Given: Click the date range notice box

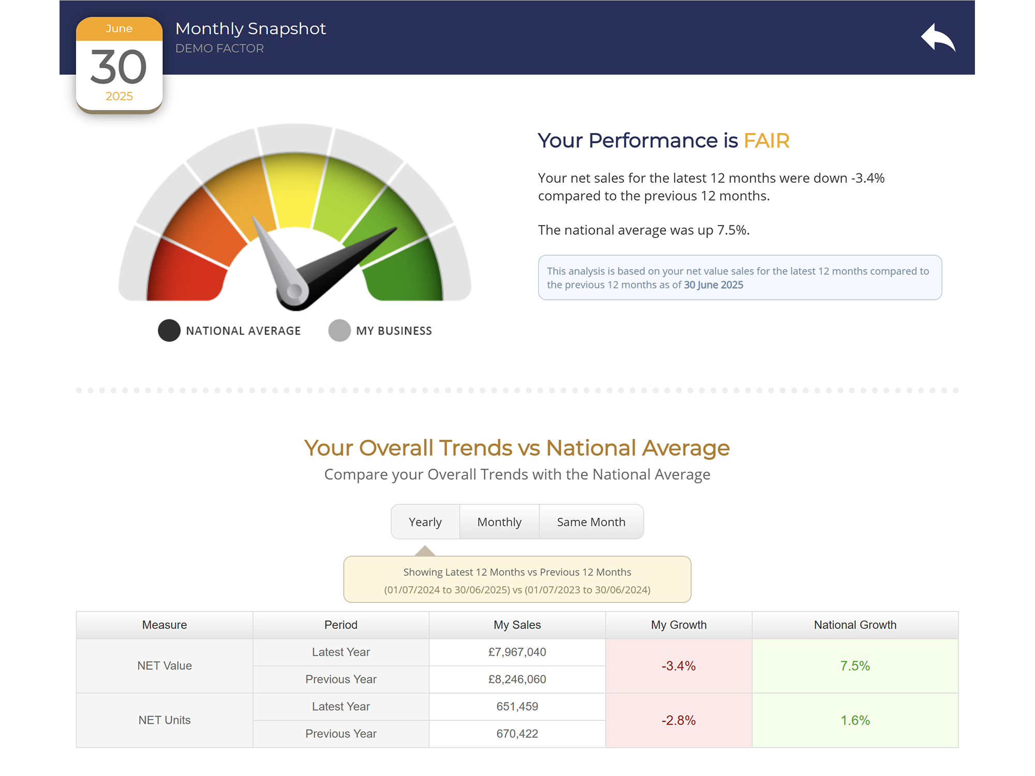Looking at the screenshot, I should (x=517, y=580).
